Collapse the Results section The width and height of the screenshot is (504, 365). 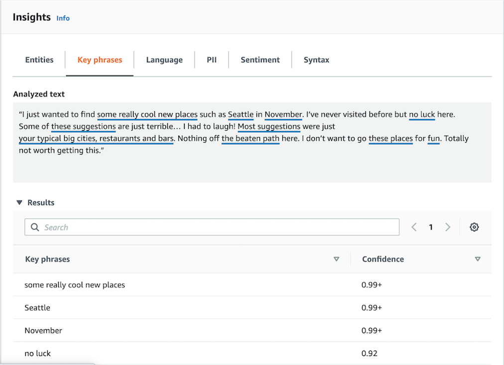[x=19, y=203]
